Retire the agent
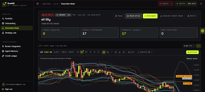Image resolution: width=205 pixels, height=92 pixels. pyautogui.click(x=192, y=16)
